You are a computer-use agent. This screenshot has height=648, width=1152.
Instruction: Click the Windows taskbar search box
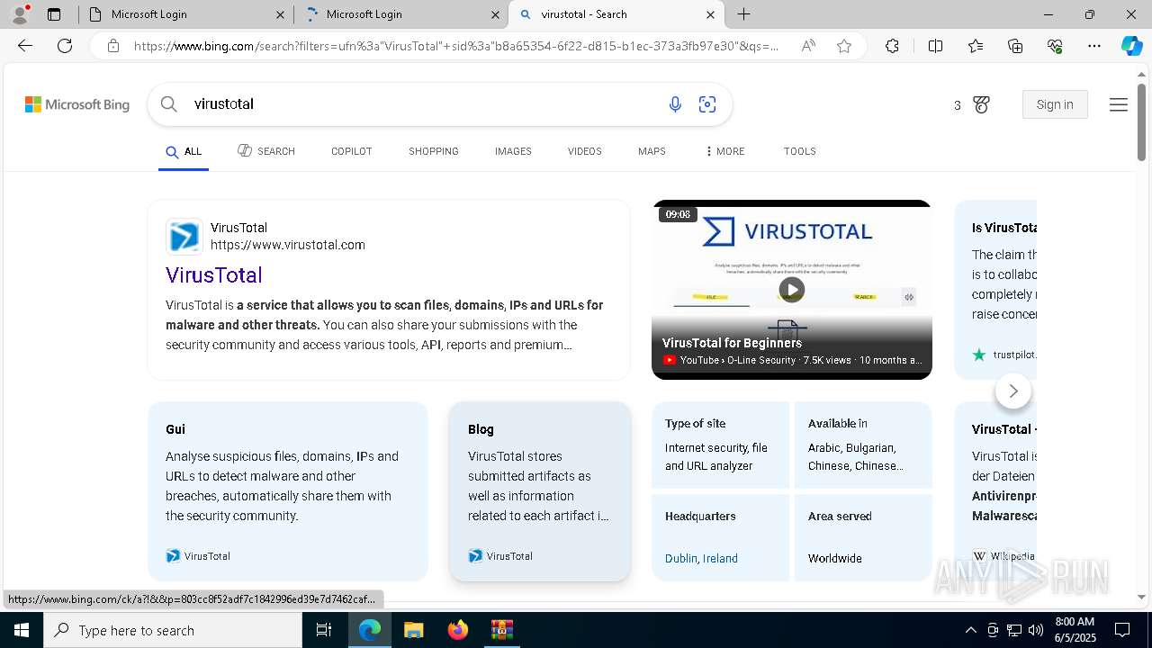click(x=173, y=630)
